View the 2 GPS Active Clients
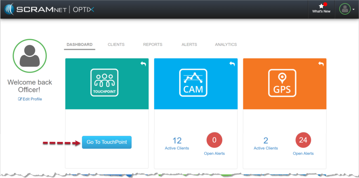The image size is (359, 178). tap(266, 143)
